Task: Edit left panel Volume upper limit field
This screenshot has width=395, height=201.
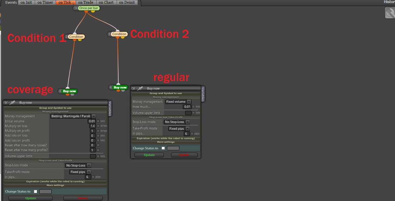Action: [x=93, y=156]
